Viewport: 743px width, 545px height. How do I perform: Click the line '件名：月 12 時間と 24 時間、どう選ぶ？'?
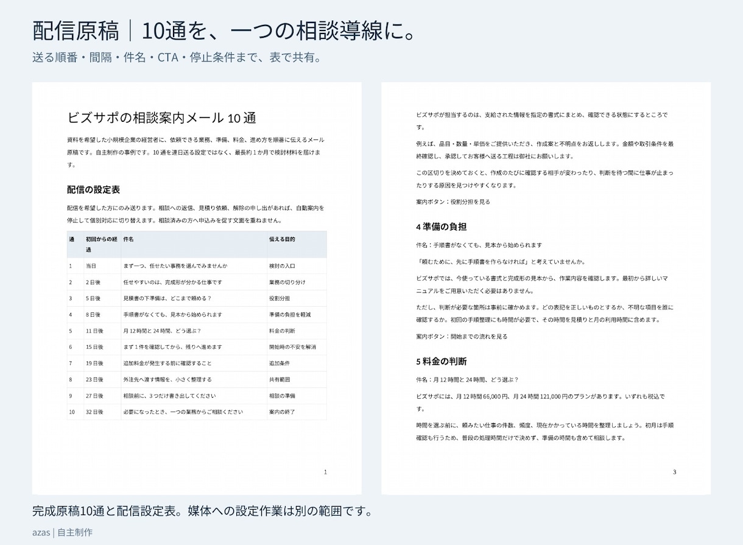[x=467, y=379]
